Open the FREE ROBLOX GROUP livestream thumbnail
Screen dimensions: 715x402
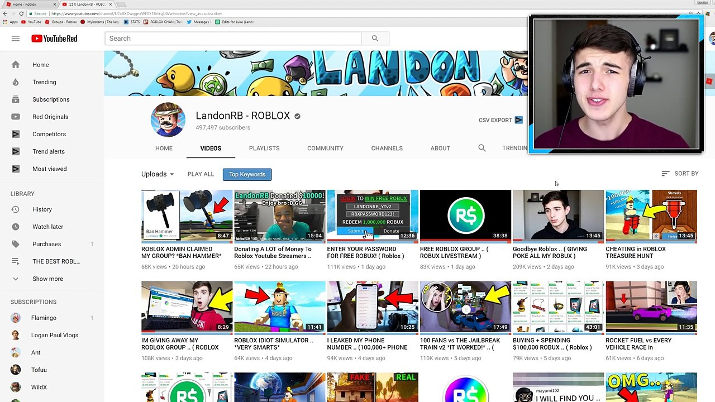pos(465,215)
